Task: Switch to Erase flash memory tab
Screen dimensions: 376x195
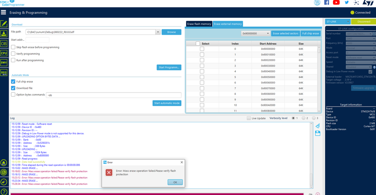Action: 199,24
